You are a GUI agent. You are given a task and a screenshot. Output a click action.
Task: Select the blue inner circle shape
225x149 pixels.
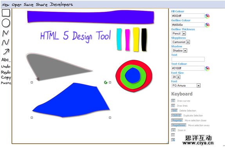tap(133, 76)
